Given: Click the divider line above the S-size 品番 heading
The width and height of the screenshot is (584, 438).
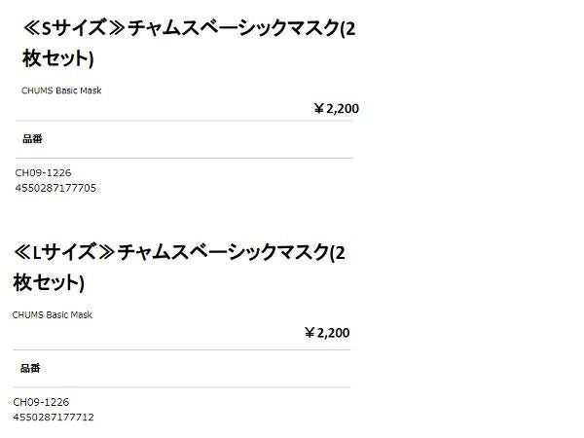Looking at the screenshot, I should (x=185, y=121).
